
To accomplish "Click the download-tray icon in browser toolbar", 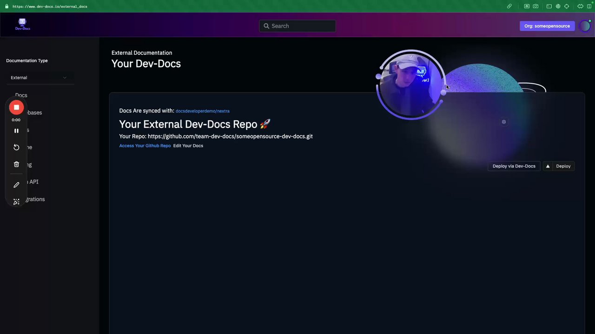I will pyautogui.click(x=527, y=6).
